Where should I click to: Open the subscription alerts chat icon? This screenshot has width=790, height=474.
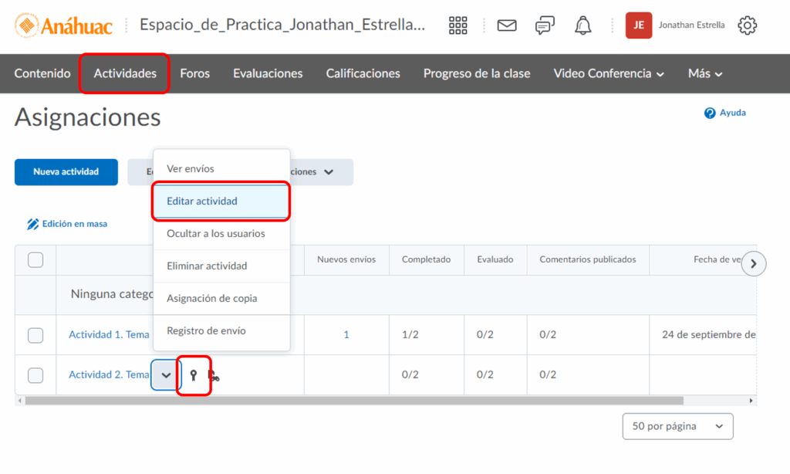(545, 25)
